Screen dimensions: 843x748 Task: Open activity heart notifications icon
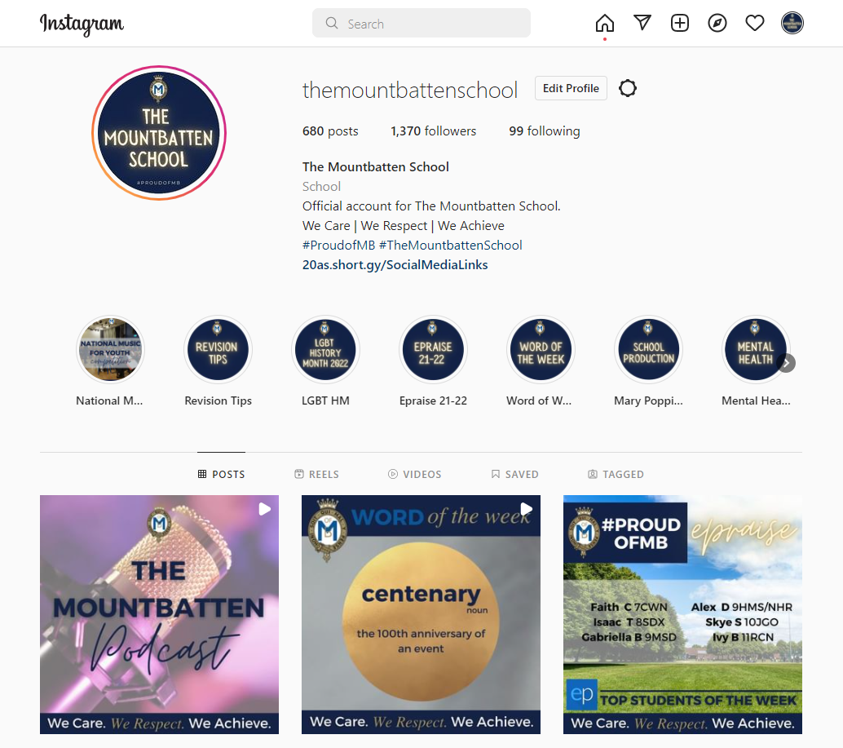click(754, 23)
